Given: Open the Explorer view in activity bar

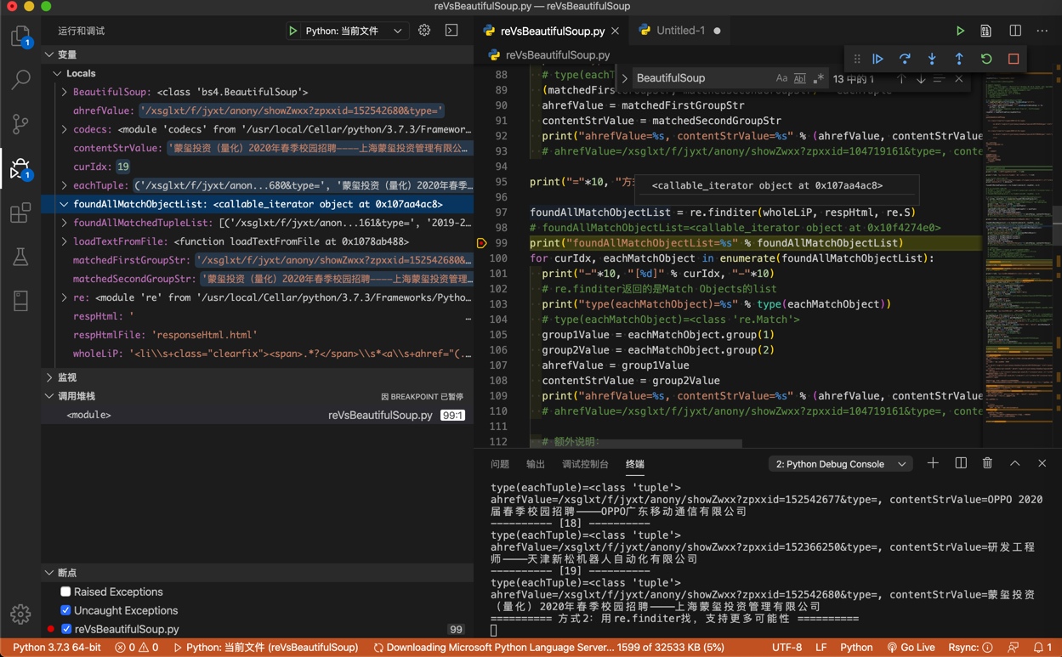Looking at the screenshot, I should pos(20,37).
